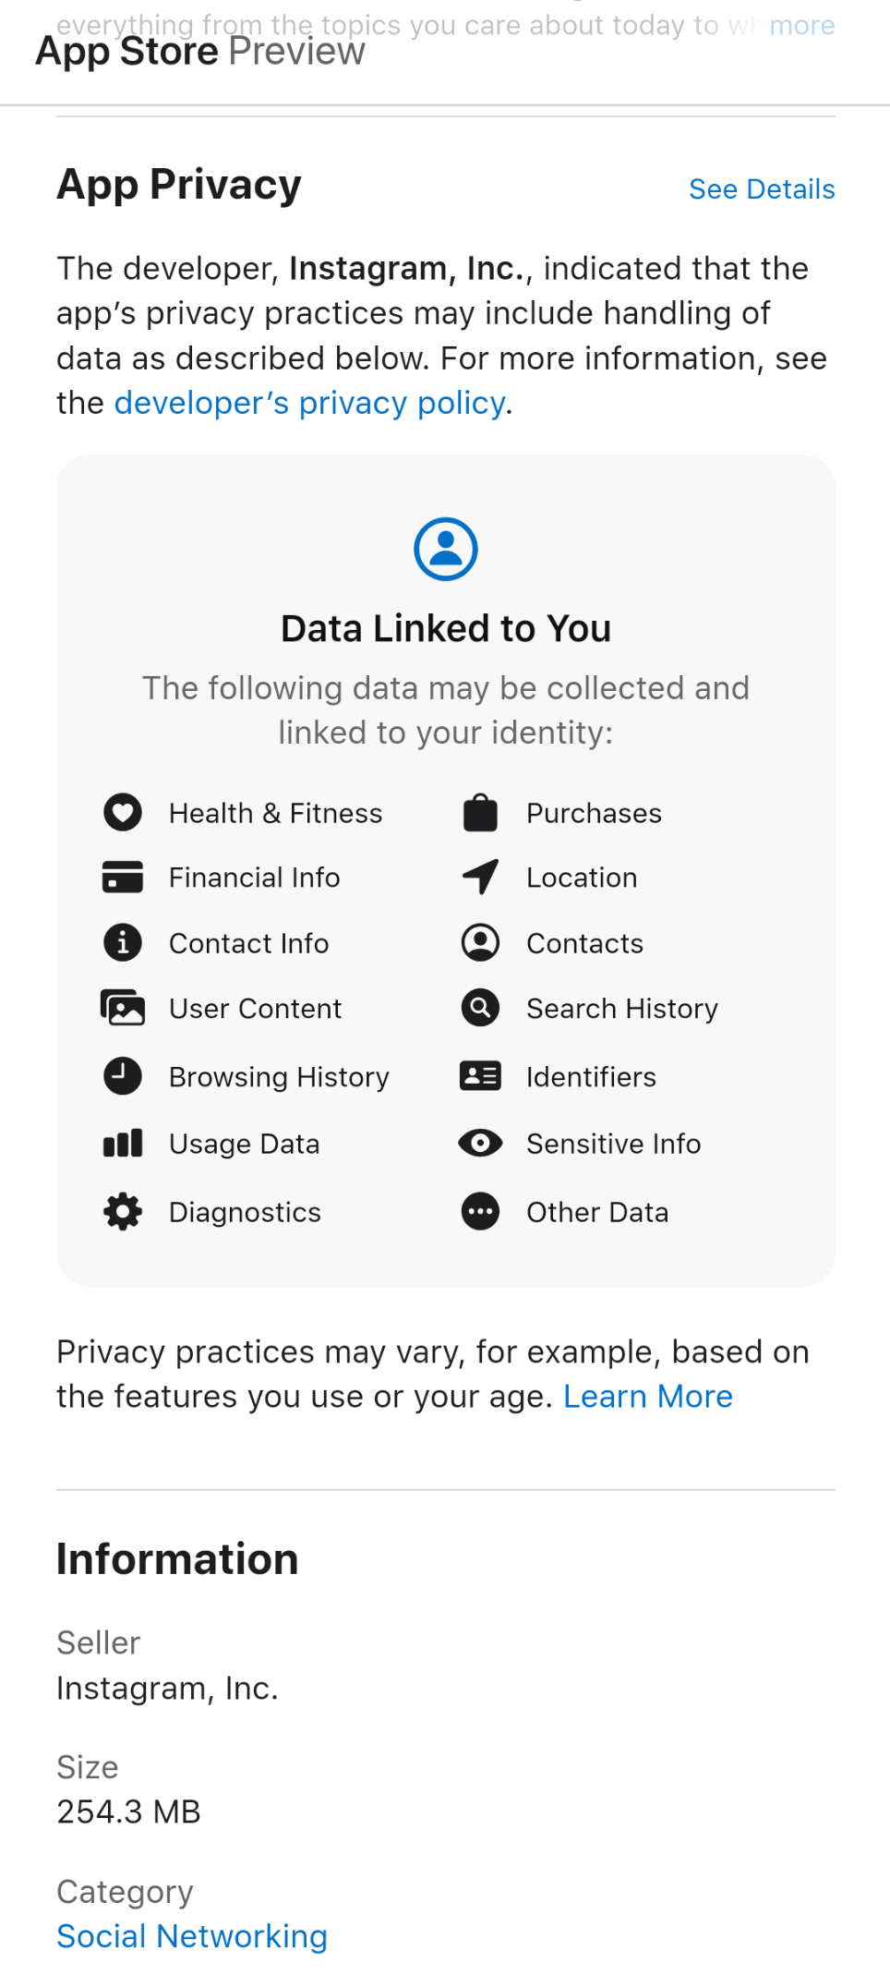
Task: Click the Contacts person circle icon
Action: click(x=480, y=943)
